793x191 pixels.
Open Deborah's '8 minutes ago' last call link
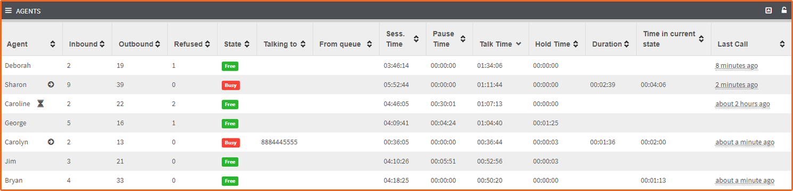click(x=737, y=66)
